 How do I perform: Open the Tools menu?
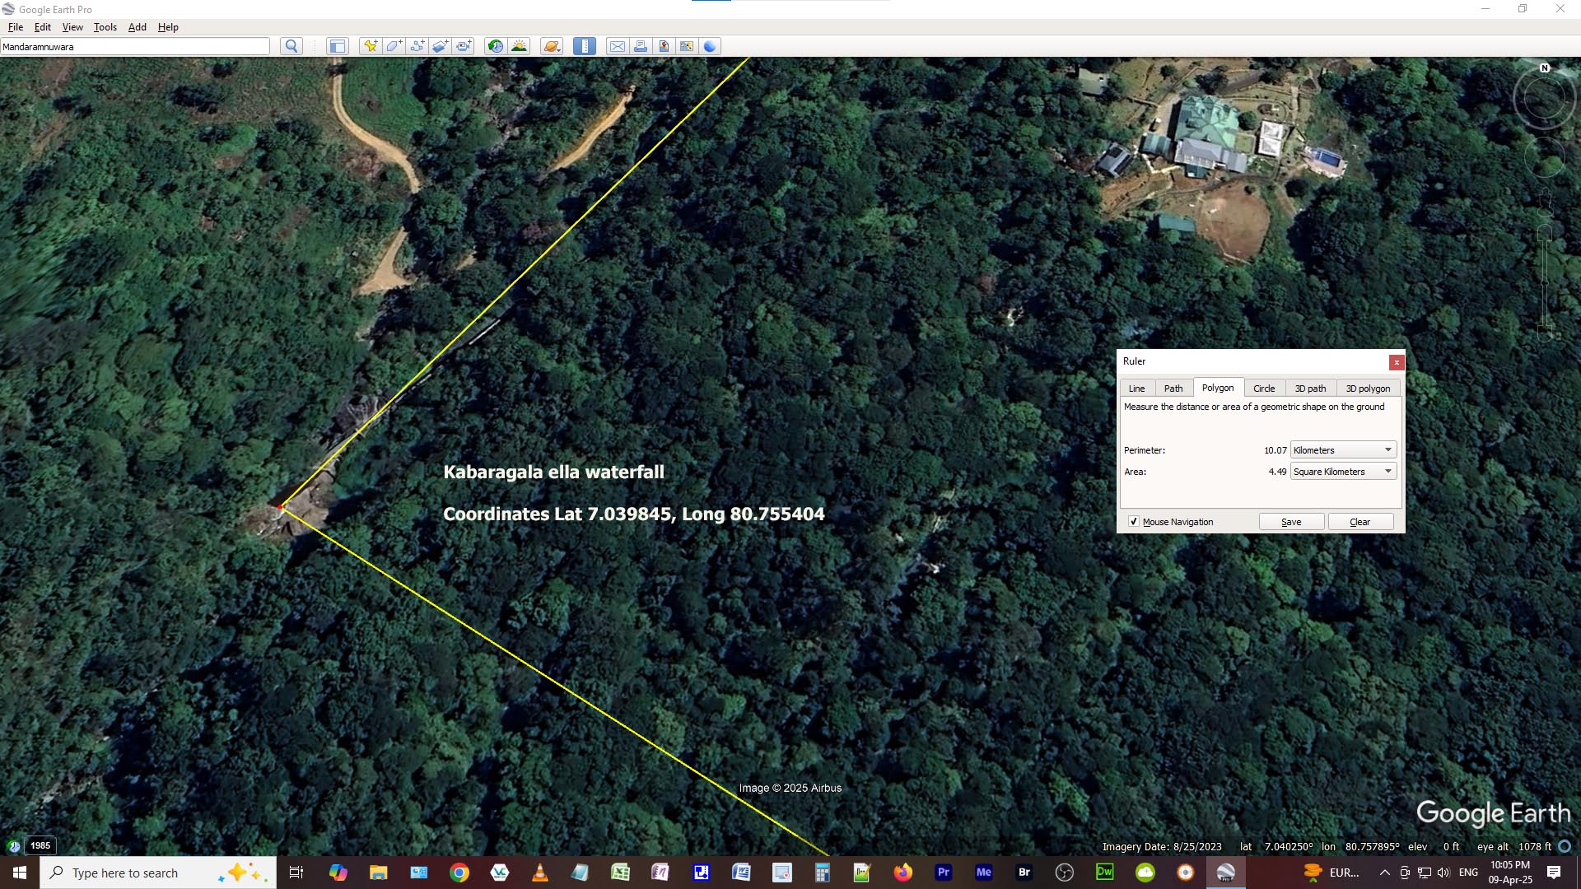[105, 27]
